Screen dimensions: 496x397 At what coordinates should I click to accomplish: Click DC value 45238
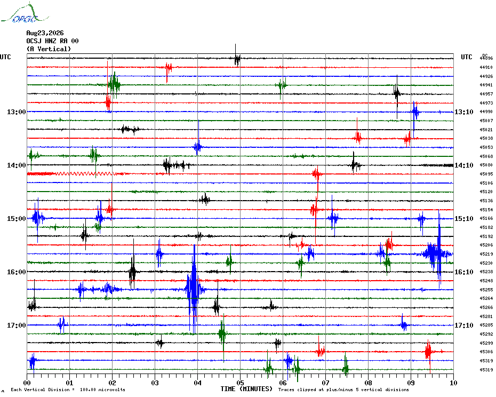(486, 272)
